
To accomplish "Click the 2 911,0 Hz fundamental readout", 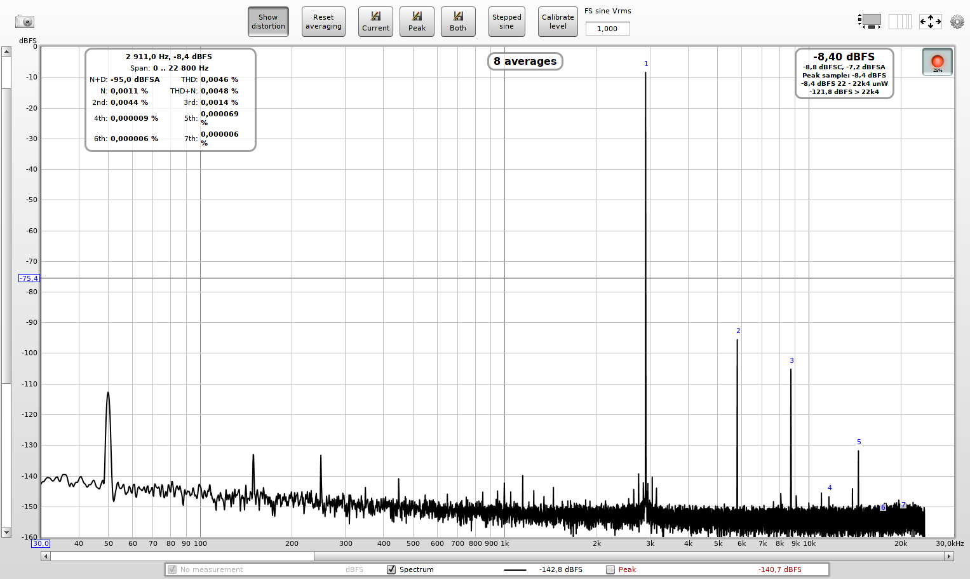I will 169,57.
